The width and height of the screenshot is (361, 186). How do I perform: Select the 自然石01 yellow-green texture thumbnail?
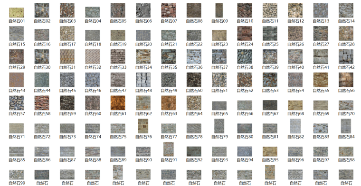click(16, 13)
